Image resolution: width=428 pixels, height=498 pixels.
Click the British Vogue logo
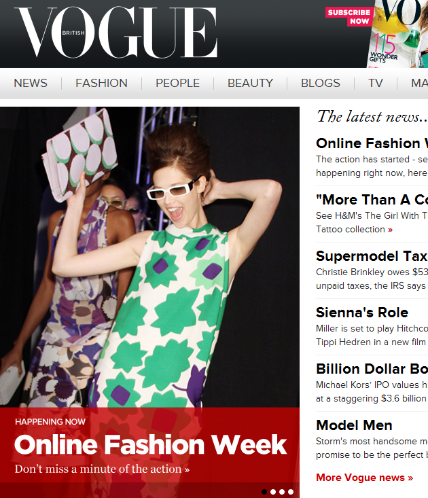(x=116, y=33)
